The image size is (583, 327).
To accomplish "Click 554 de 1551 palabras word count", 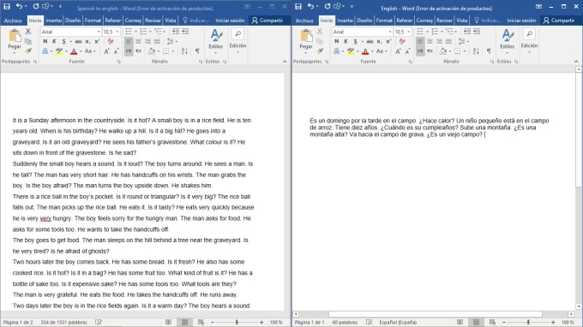I will point(64,322).
